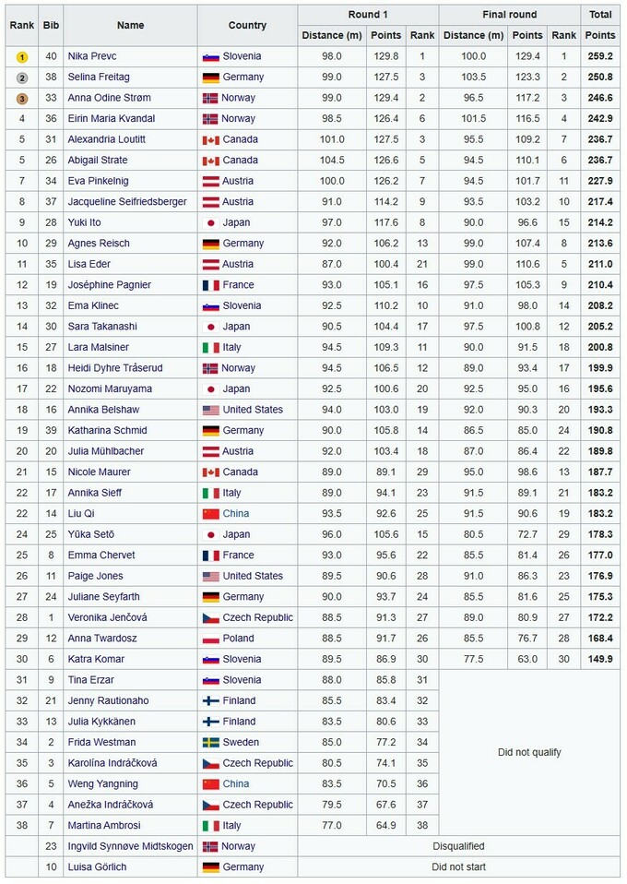Click the Did not qualify cell
627x884 pixels.
[x=528, y=752]
